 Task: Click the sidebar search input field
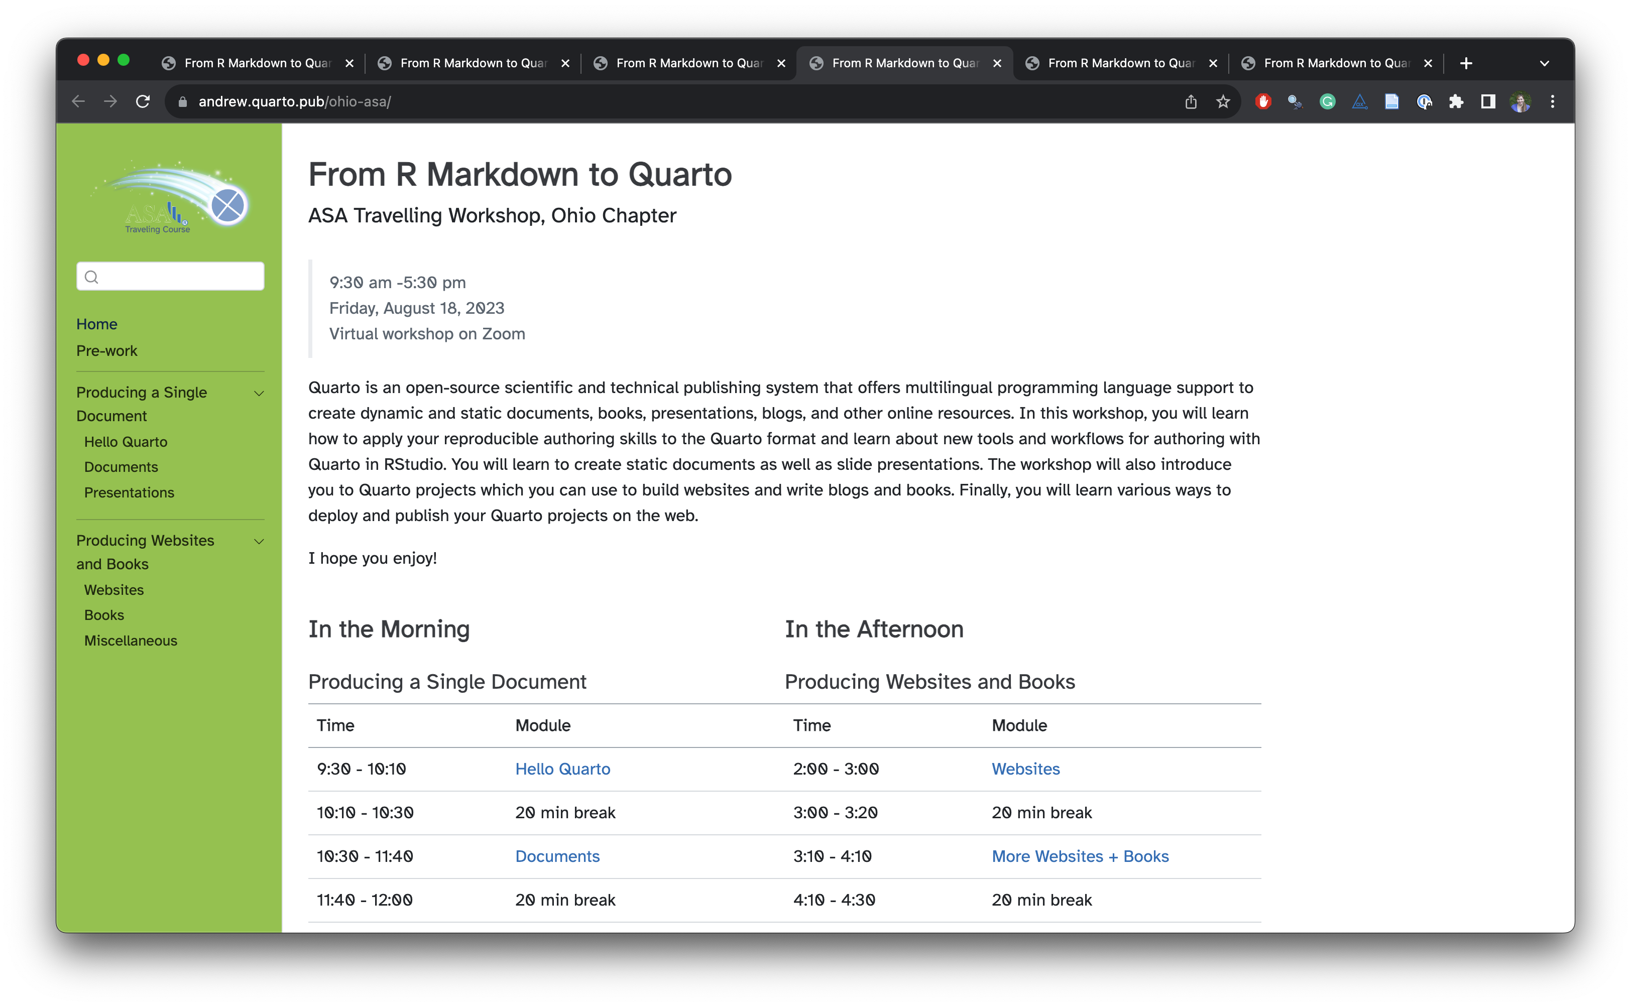tap(171, 277)
